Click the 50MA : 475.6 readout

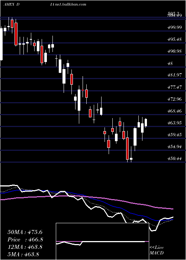coord(25,232)
